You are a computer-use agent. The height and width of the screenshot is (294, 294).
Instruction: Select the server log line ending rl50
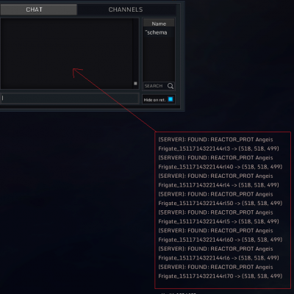220,198
